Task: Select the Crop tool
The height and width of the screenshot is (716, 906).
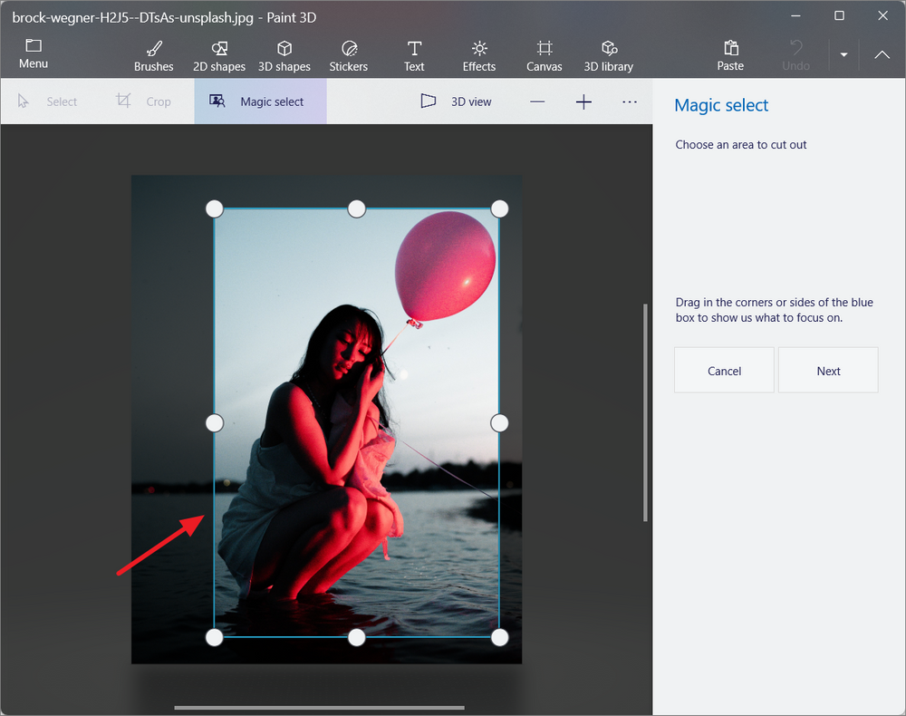Action: tap(145, 101)
